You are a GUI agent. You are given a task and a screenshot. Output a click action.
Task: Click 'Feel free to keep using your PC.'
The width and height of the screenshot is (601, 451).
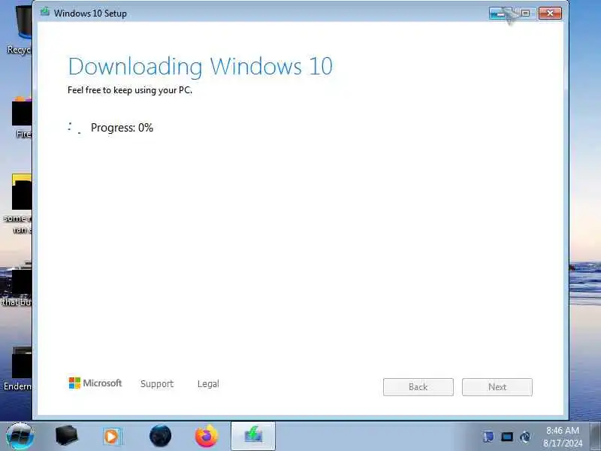tap(129, 90)
